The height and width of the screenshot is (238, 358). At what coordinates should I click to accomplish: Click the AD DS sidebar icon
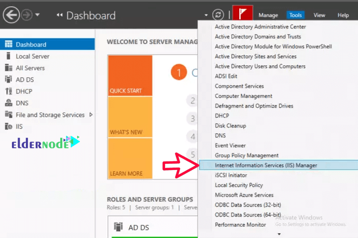click(9, 79)
